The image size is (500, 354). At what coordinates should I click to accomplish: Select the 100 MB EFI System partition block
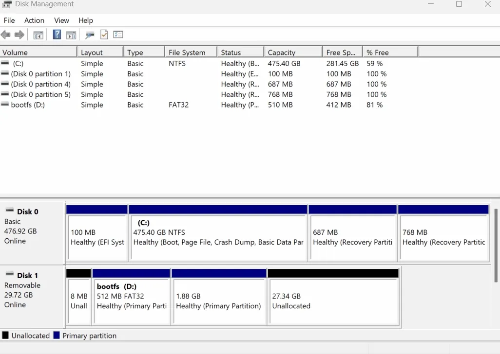point(97,234)
